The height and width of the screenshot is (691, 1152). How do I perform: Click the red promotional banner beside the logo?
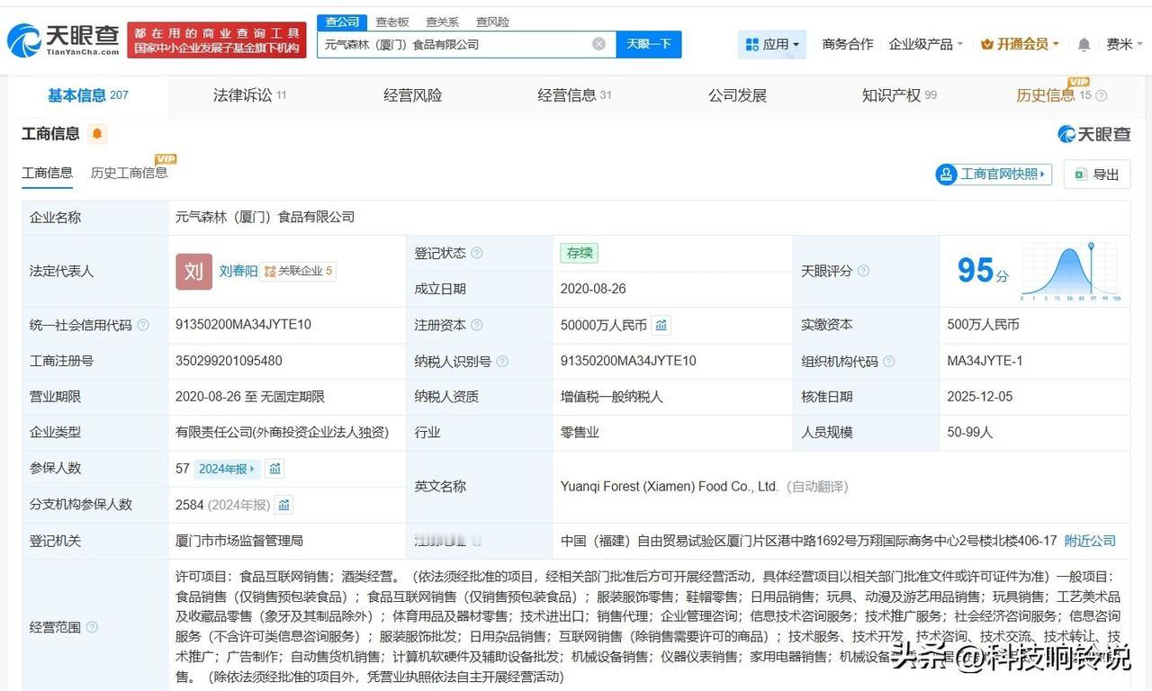tap(217, 40)
